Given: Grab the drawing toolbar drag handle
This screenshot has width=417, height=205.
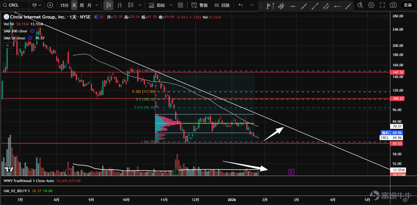Looking at the screenshot, I should [261, 6].
